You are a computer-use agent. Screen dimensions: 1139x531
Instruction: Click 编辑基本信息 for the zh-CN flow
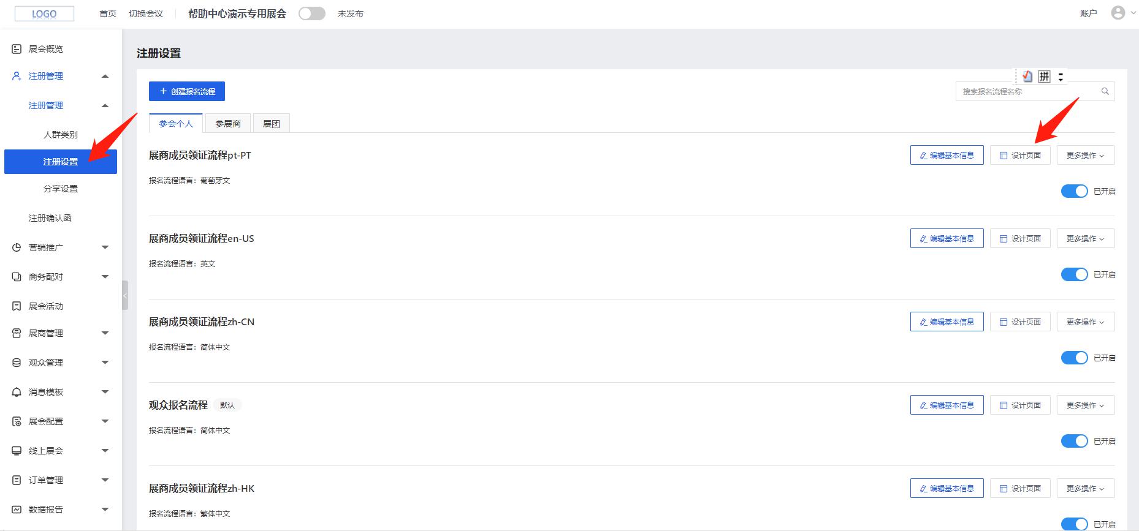(x=947, y=322)
